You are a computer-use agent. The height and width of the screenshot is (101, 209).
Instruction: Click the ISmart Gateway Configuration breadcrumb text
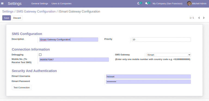(x=79, y=12)
